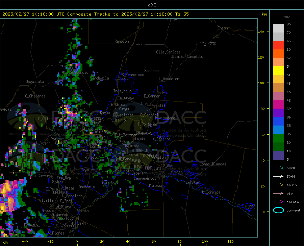Click the composite tracks timestamp header
The image size is (304, 246).
[95, 14]
